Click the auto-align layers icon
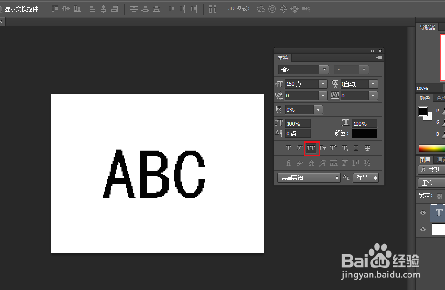 pos(213,9)
